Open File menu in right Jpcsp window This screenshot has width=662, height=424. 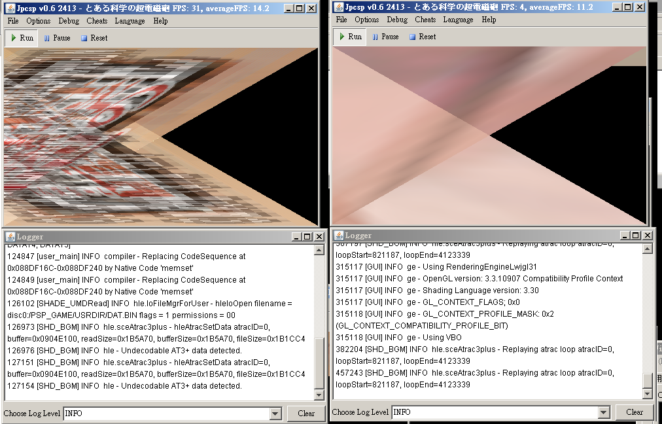coord(341,20)
